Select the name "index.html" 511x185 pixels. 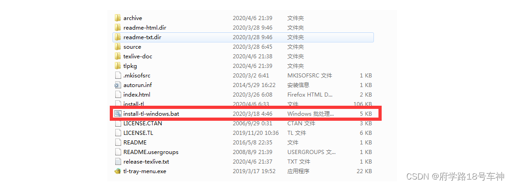pyautogui.click(x=137, y=95)
